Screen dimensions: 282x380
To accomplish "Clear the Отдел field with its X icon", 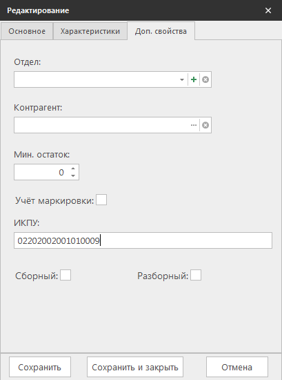I will pos(205,79).
